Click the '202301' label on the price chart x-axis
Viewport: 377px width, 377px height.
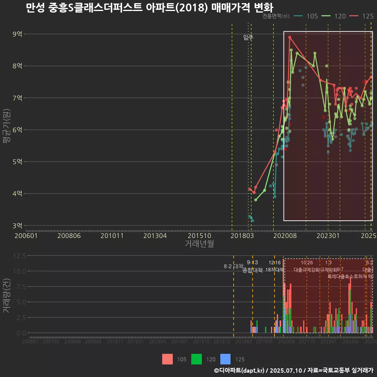coord(328,236)
